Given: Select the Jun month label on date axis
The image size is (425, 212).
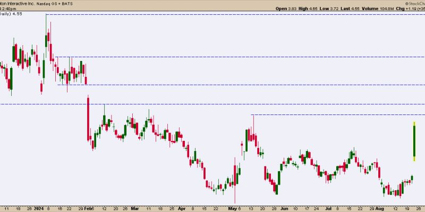Looking at the screenshot, I should click(x=284, y=209).
